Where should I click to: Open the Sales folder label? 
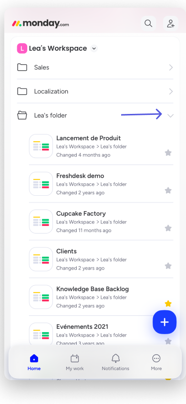41,67
